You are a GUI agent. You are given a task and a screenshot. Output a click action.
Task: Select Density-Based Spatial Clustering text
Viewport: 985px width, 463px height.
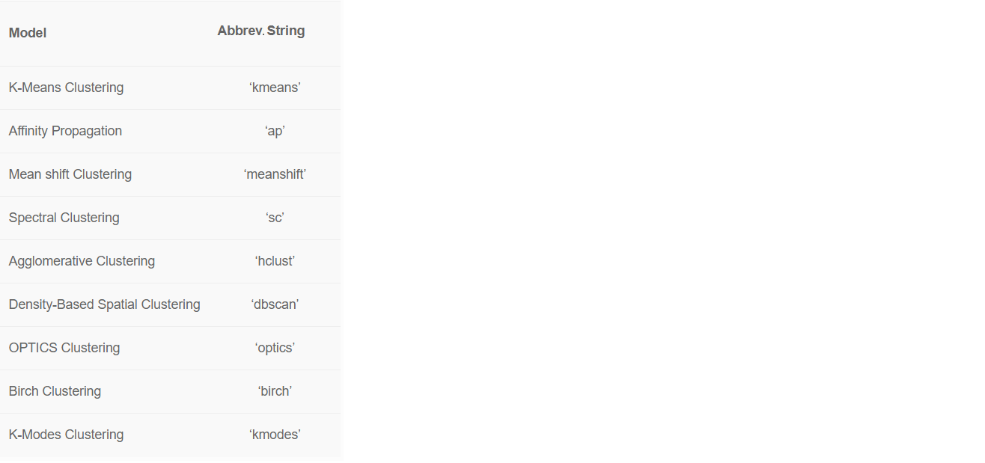point(104,304)
